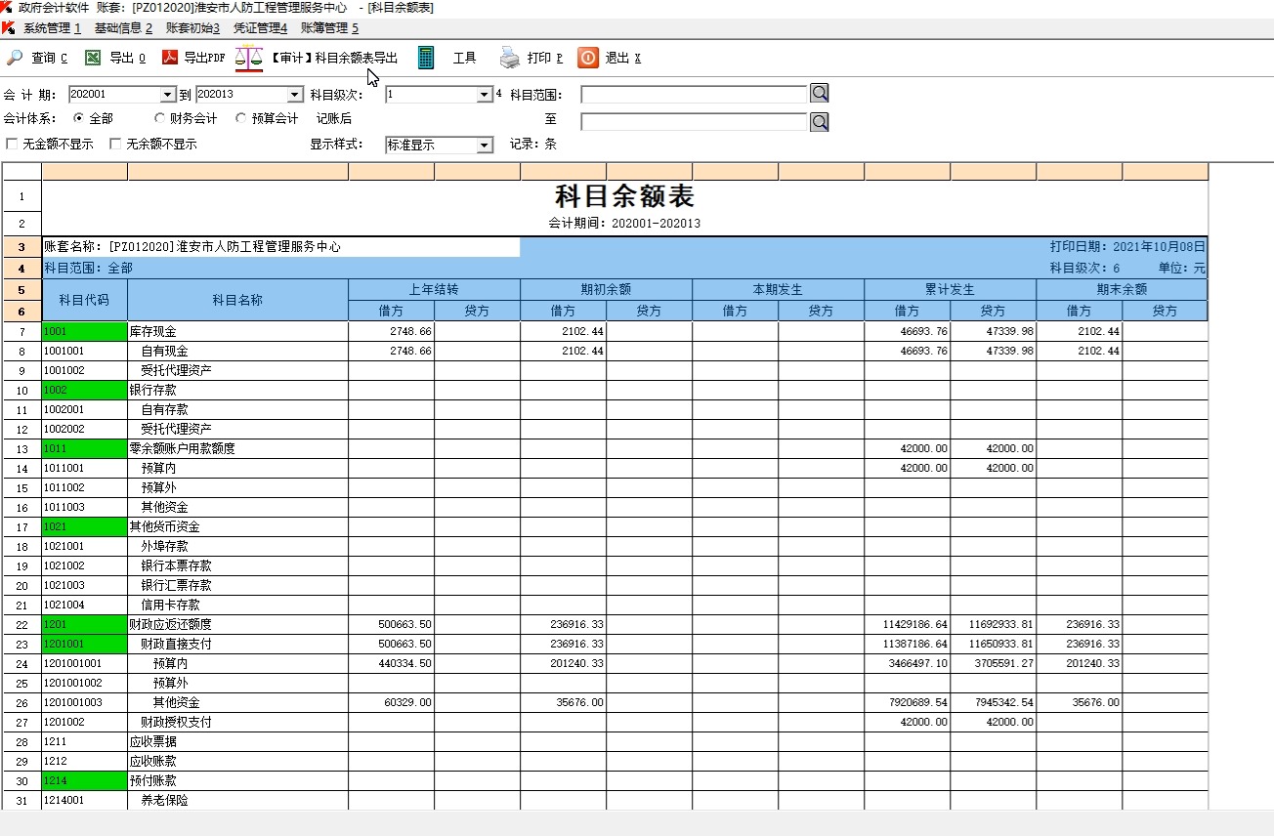
Task: Select the green 1002 account code cell
Action: tap(85, 390)
